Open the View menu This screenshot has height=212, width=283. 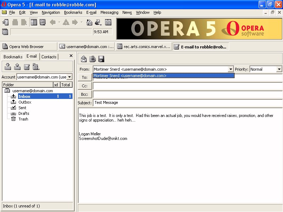(x=34, y=12)
